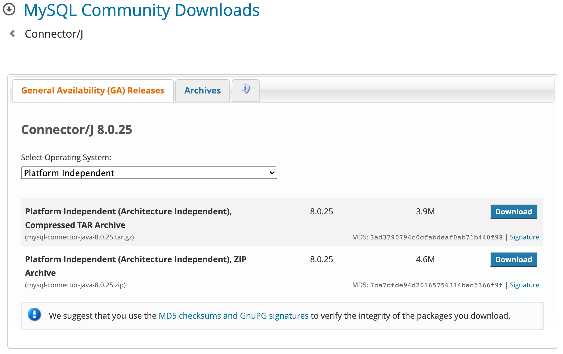The width and height of the screenshot is (563, 354).
Task: Click the MD5 hash of the TAR archive
Action: [436, 237]
